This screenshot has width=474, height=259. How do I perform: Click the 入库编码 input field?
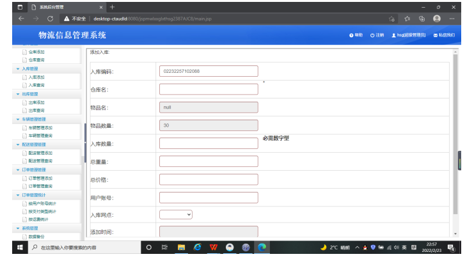pyautogui.click(x=209, y=71)
